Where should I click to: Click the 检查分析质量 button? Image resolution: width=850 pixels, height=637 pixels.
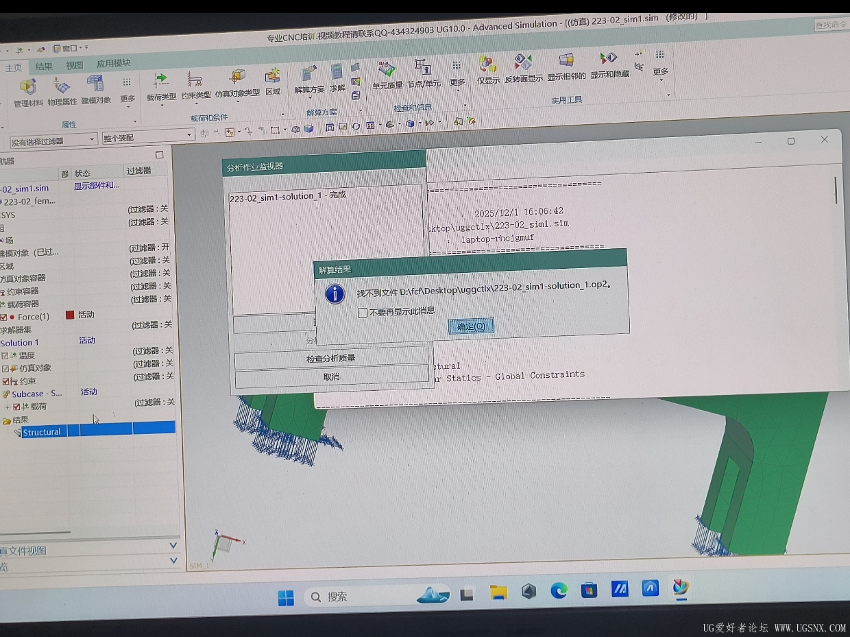pos(330,358)
